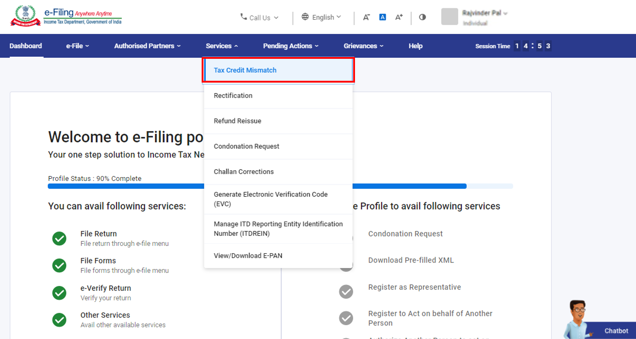Go to the Dashboard page

26,46
